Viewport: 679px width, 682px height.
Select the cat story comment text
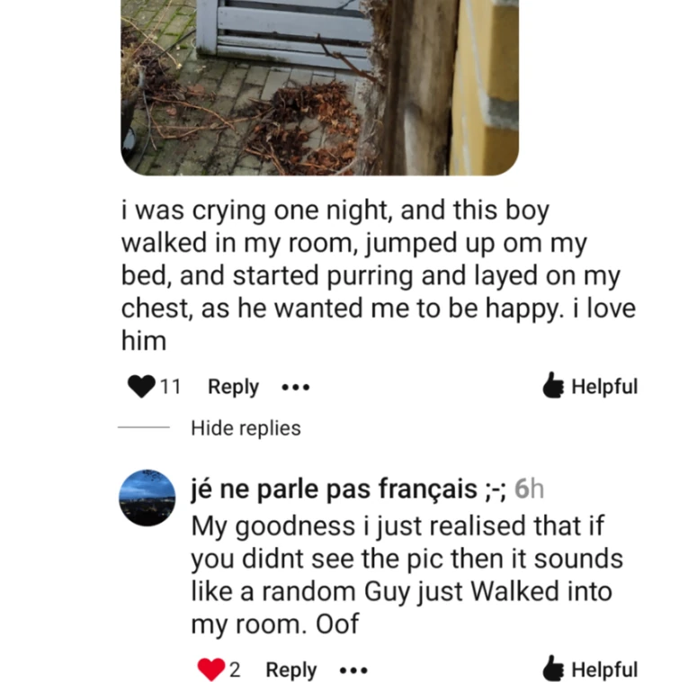pos(379,275)
